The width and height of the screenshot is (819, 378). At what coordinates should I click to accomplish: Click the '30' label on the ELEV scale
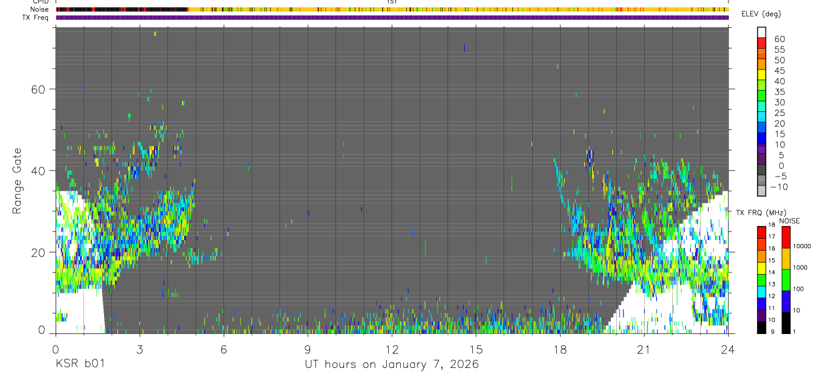tap(779, 103)
